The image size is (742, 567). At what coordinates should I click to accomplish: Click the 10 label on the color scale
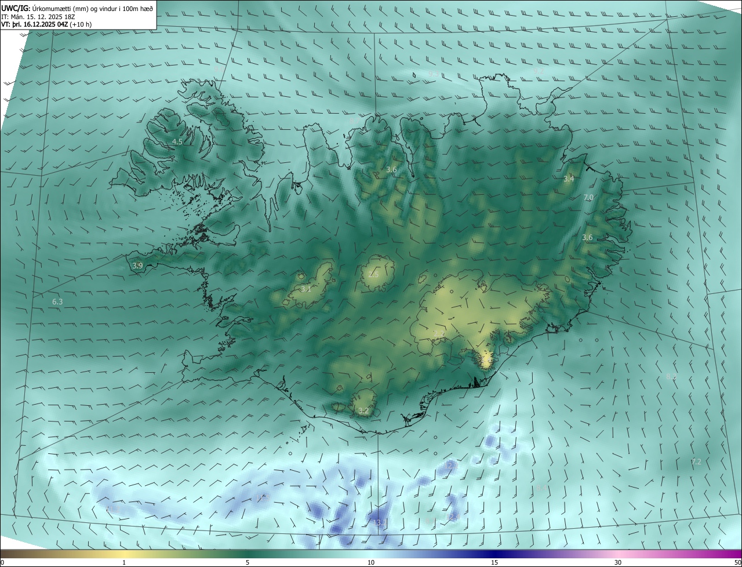click(x=371, y=562)
